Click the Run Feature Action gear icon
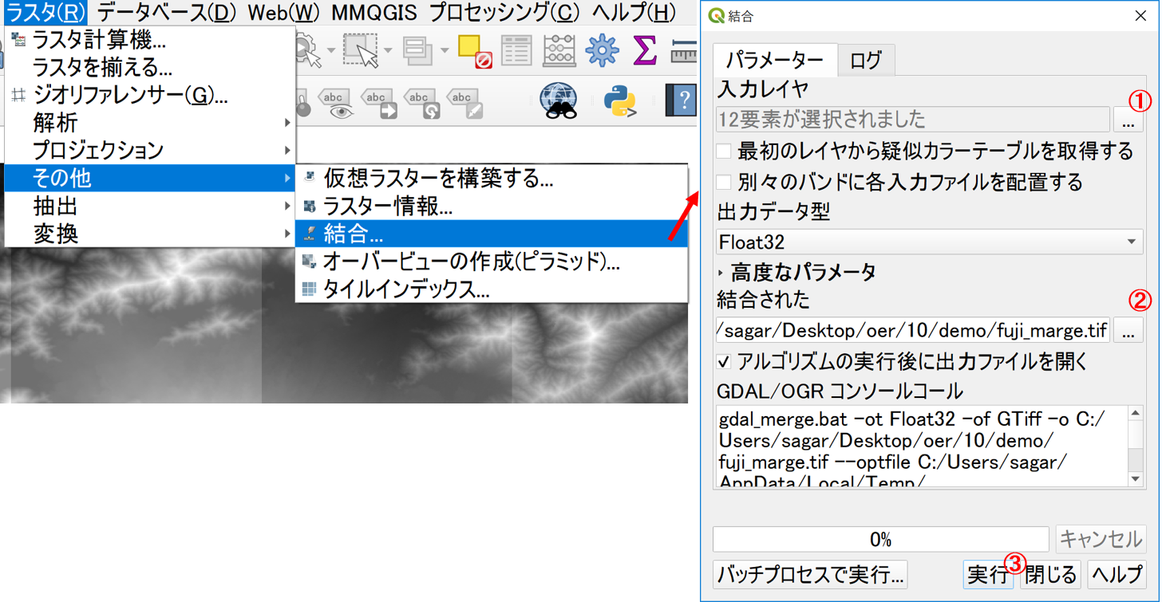This screenshot has height=602, width=1166. point(307,49)
